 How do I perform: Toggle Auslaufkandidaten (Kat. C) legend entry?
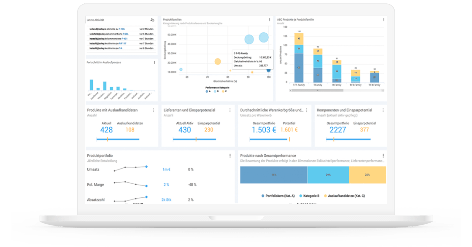344,196
